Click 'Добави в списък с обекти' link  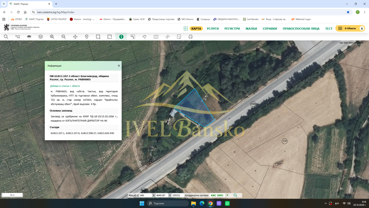click(65, 86)
